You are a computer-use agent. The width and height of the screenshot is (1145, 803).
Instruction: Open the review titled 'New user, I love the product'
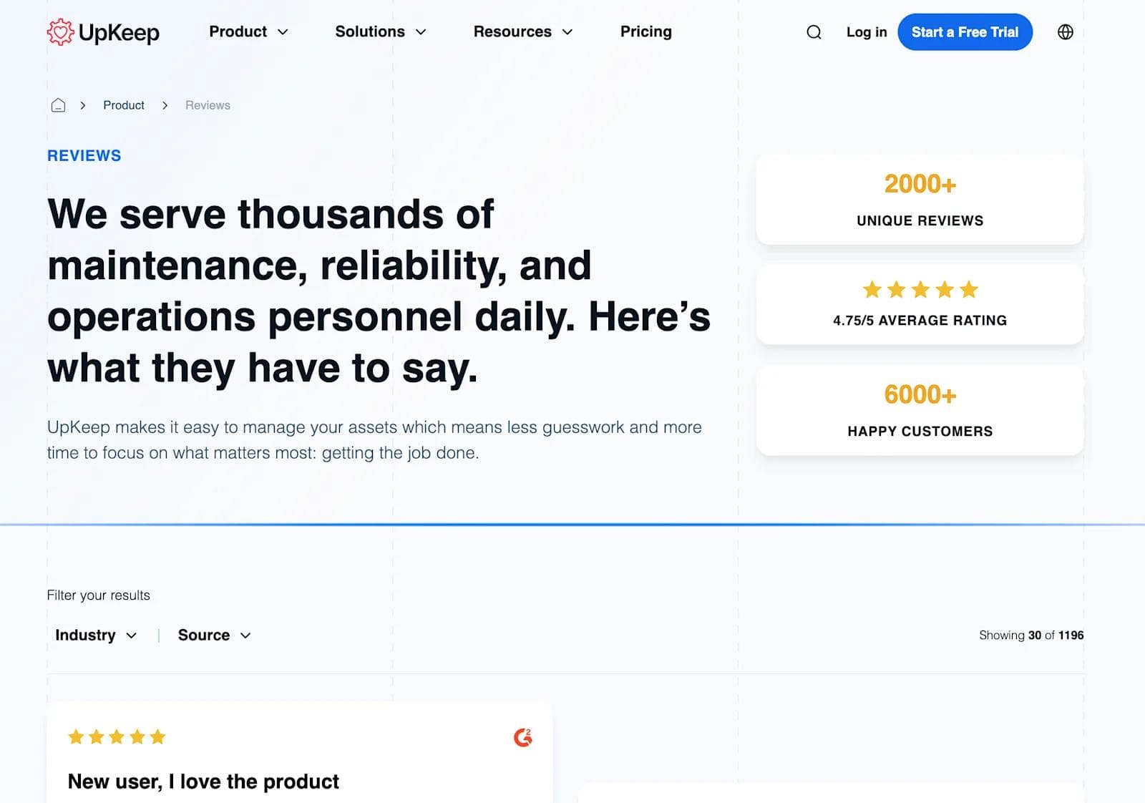click(203, 782)
